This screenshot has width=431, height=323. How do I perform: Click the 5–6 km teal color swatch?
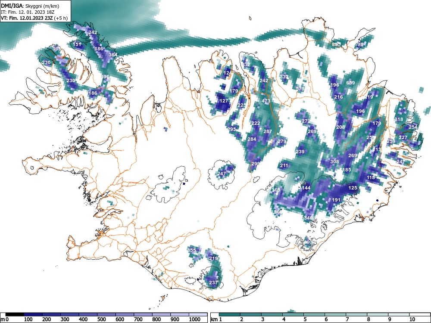[314, 314]
